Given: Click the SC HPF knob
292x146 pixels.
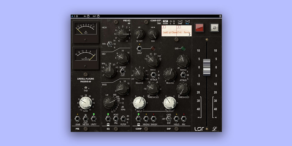Looking at the screenshot, I should point(139,34).
